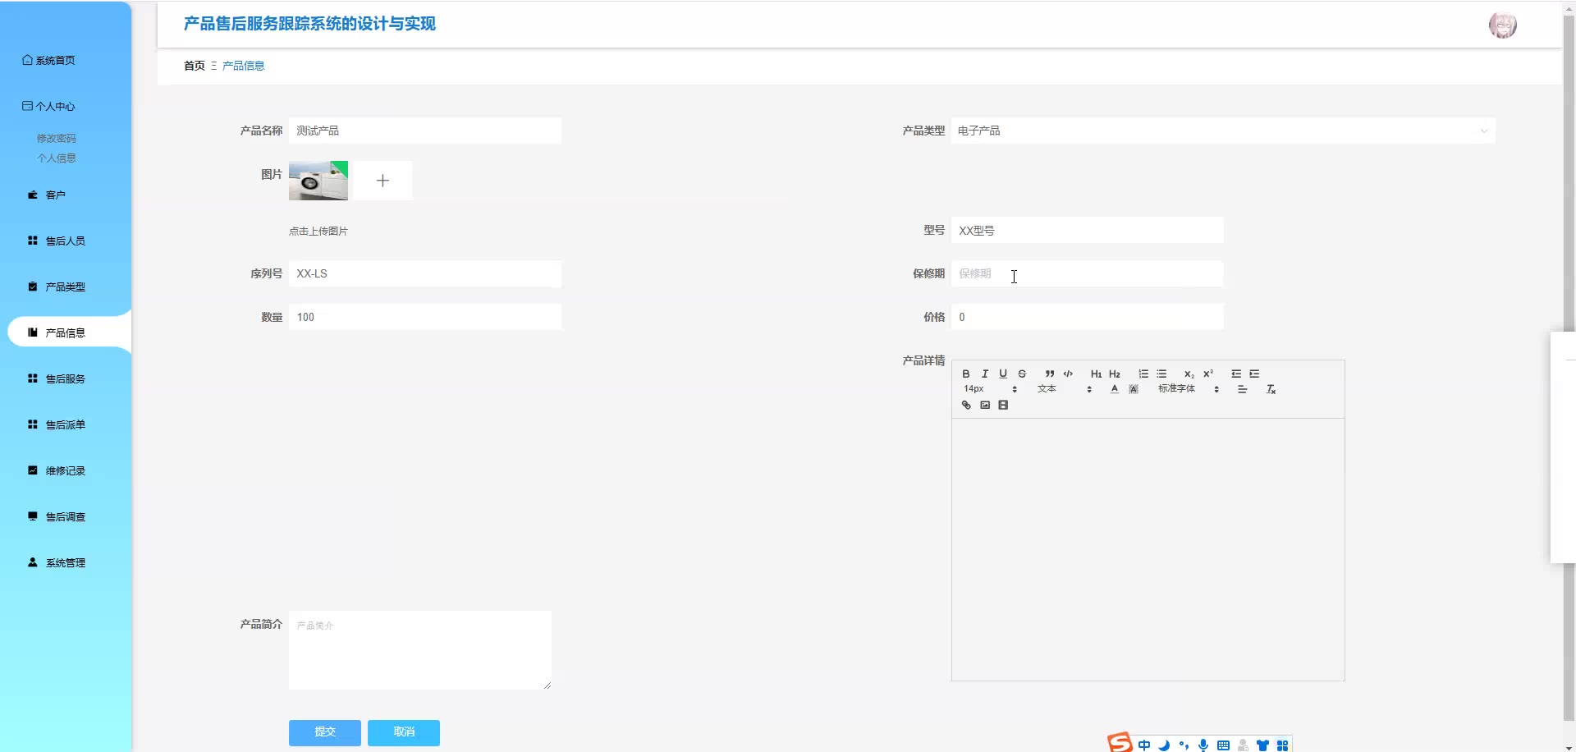Open 售后服务 in the sidebar menu
Image resolution: width=1576 pixels, height=752 pixels.
66,378
